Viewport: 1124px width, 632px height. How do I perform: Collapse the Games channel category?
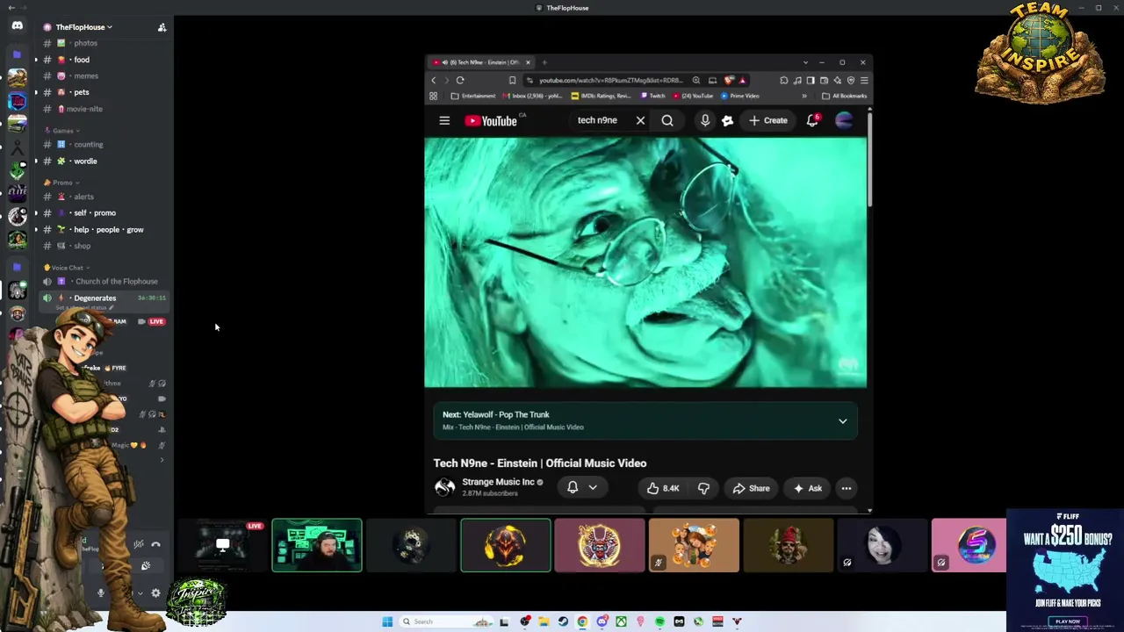pos(62,131)
